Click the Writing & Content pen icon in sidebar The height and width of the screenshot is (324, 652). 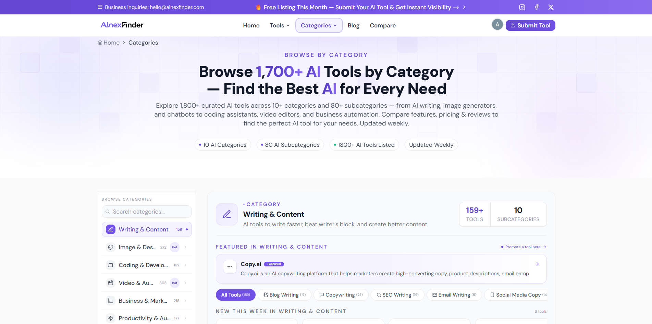[111, 229]
